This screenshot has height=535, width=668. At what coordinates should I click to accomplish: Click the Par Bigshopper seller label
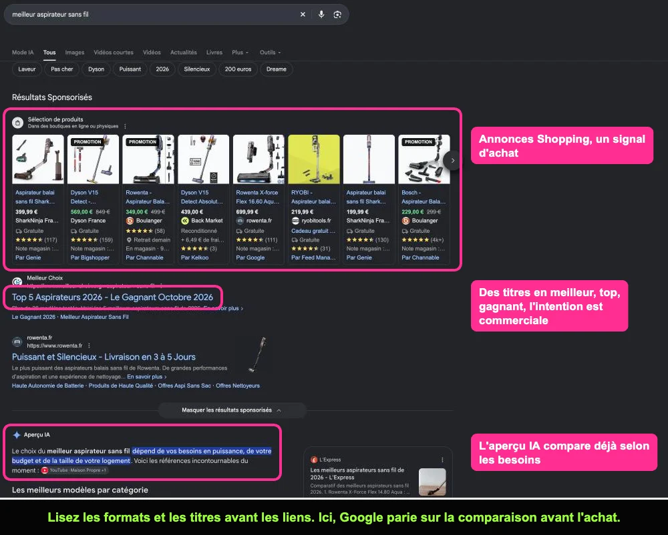click(x=90, y=257)
